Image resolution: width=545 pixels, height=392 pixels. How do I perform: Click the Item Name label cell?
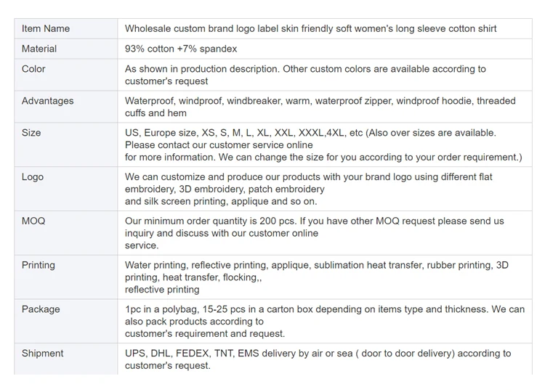click(46, 28)
